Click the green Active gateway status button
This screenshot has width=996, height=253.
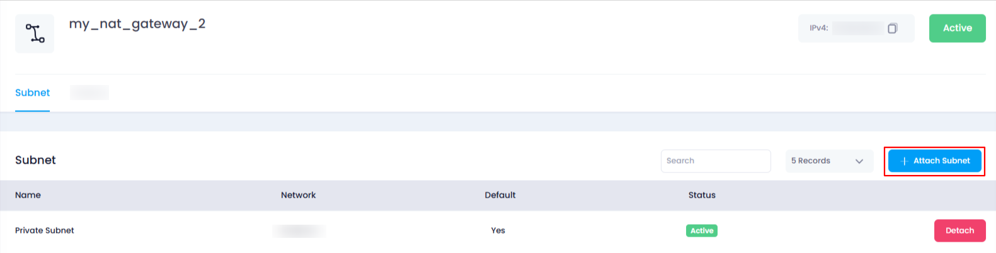click(x=957, y=28)
